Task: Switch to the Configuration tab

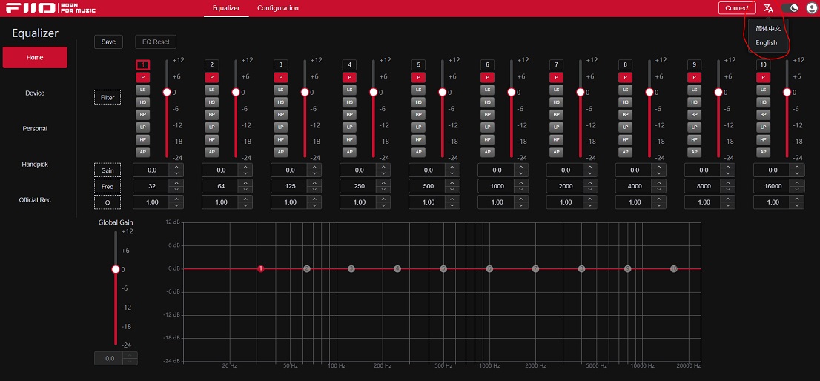Action: [x=278, y=8]
